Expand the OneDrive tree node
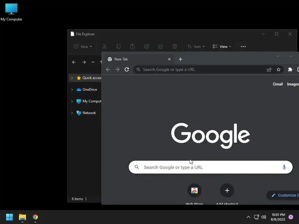299x224 pixels. click(x=72, y=90)
